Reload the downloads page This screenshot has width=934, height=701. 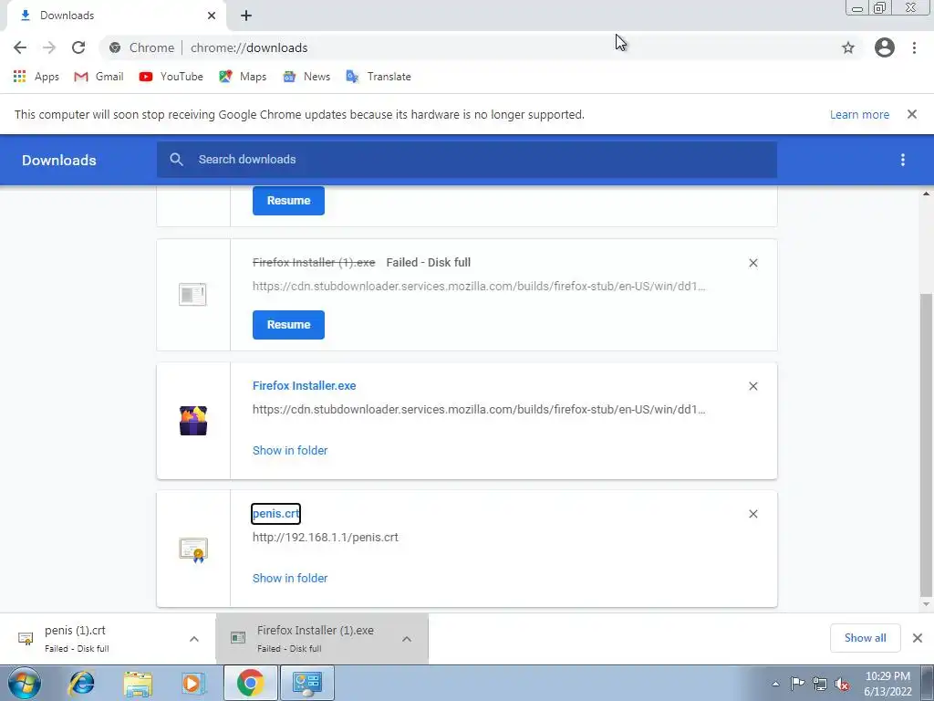click(x=78, y=47)
